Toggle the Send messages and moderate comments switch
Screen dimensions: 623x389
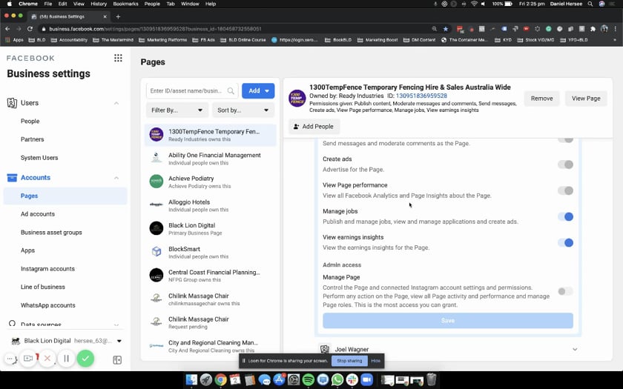(x=565, y=140)
